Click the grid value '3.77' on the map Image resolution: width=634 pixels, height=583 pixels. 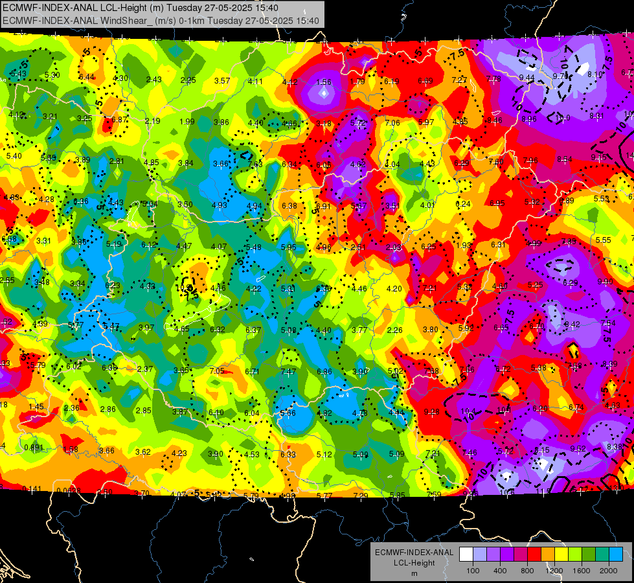[359, 330]
